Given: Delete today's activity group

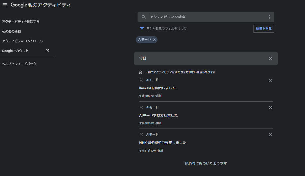Looking at the screenshot, I should pyautogui.click(x=270, y=58).
